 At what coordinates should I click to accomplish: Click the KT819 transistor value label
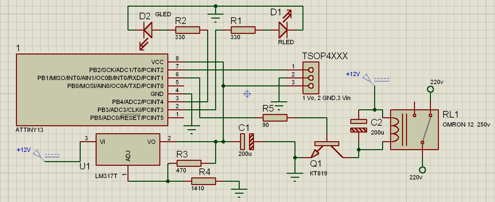[x=319, y=173]
